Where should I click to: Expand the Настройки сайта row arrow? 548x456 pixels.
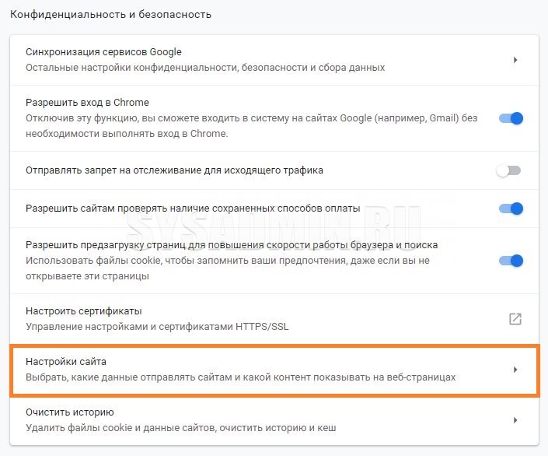(x=515, y=370)
